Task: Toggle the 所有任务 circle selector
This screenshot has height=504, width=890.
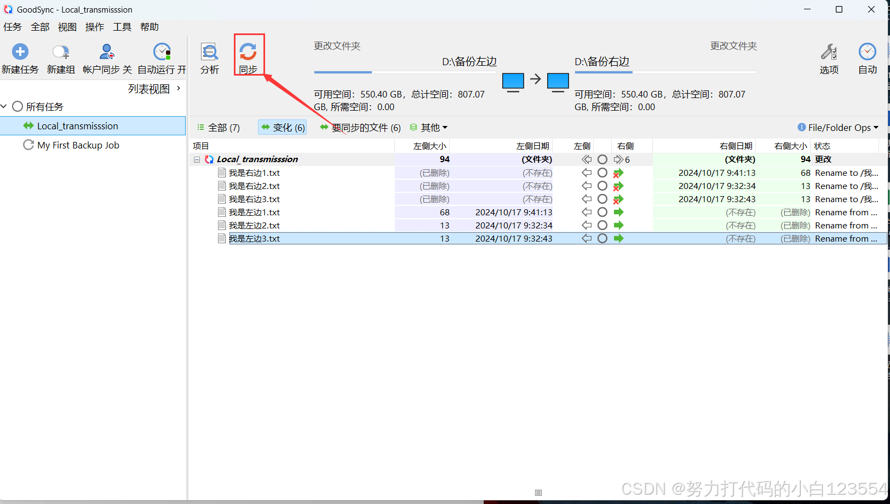Action: click(18, 106)
